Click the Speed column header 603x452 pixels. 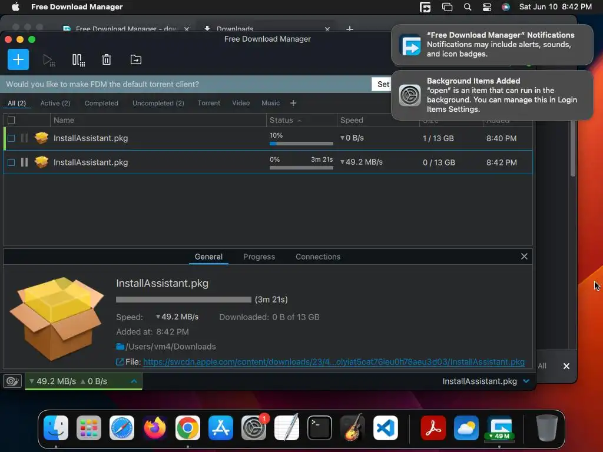(x=378, y=120)
